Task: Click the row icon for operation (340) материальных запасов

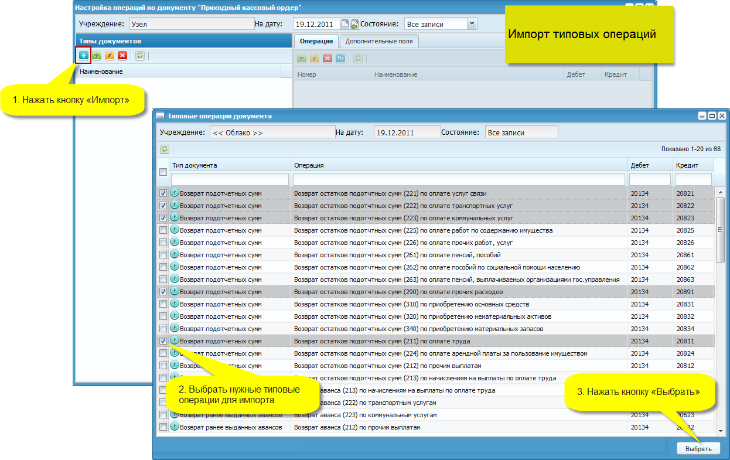Action: (174, 328)
